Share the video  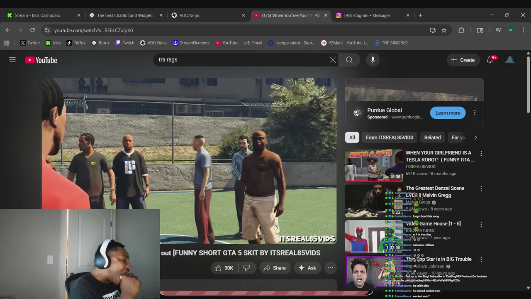(275, 268)
